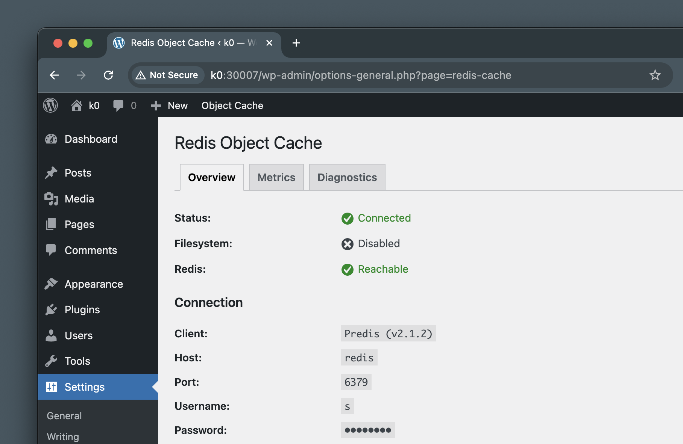Open Object Cache in admin bar
This screenshot has width=683, height=444.
[232, 106]
